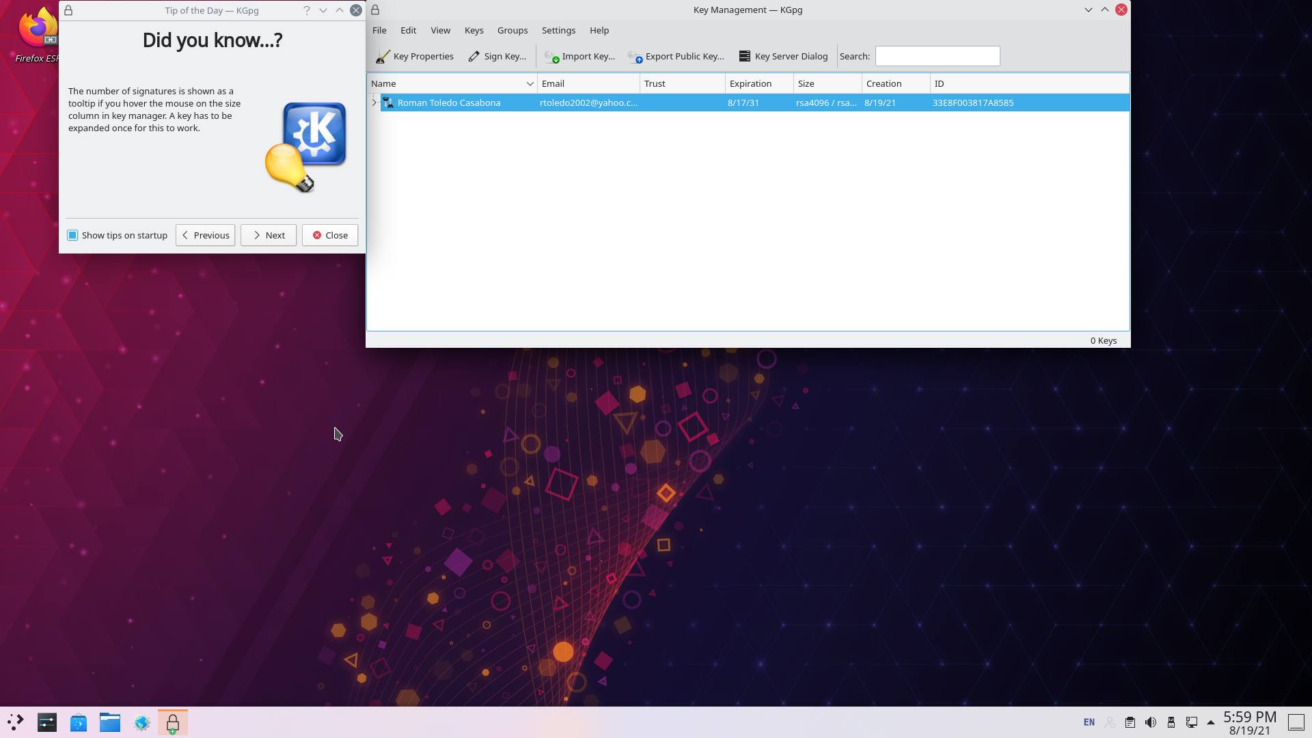1312x738 pixels.
Task: Close the Key Management window
Action: coord(1121,10)
